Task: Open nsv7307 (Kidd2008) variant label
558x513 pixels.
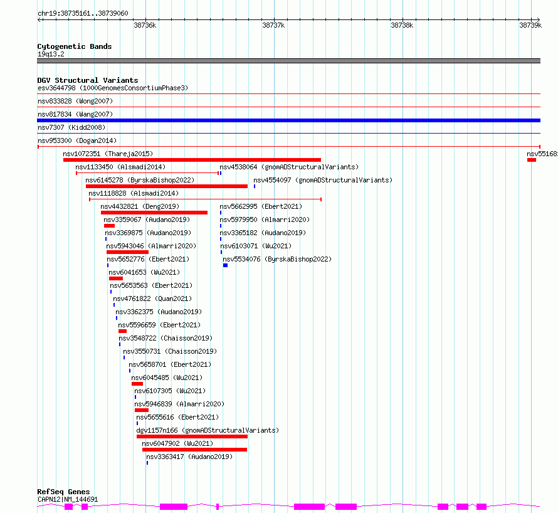Action: 71,127
